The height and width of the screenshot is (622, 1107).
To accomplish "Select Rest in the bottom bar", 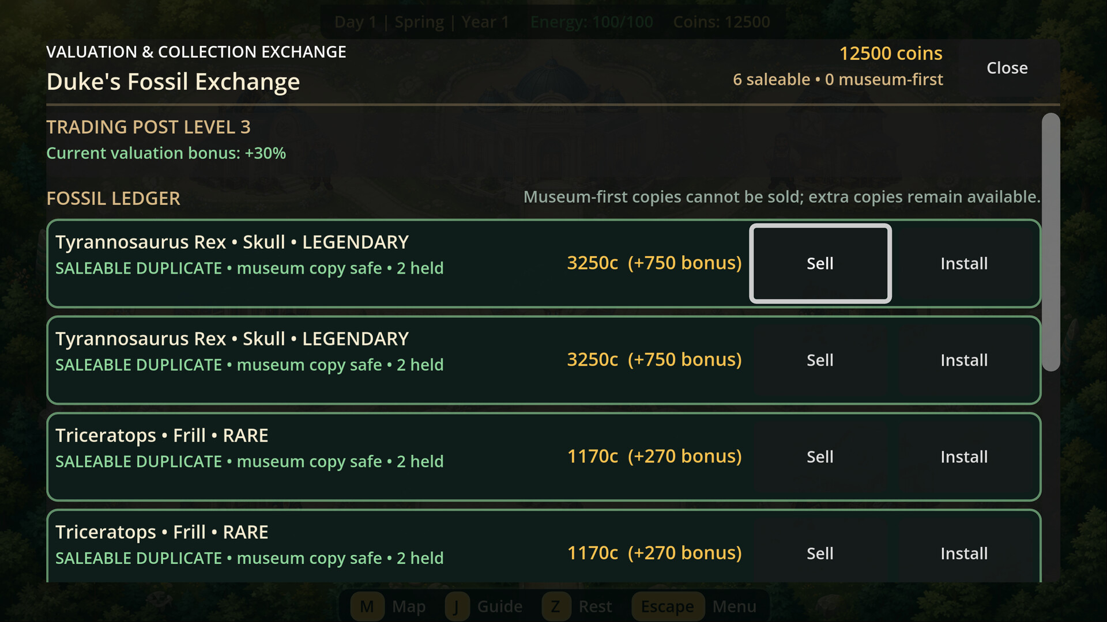I will [x=595, y=606].
